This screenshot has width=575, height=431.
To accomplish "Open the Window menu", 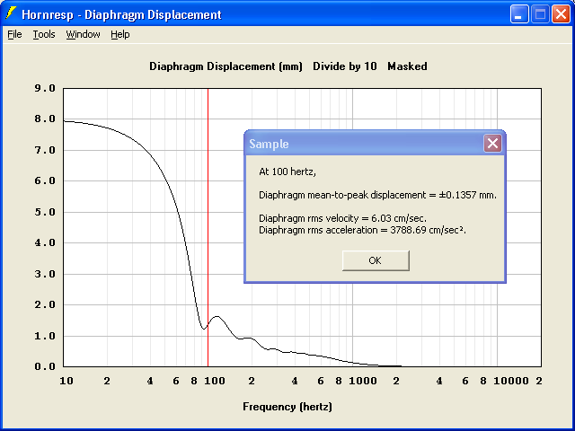I will [83, 34].
